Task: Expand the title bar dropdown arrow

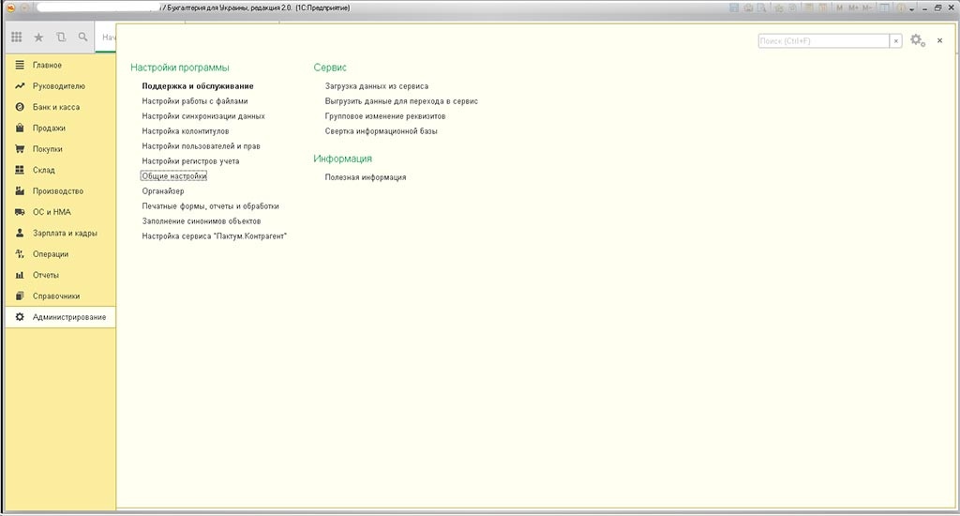Action: [x=23, y=8]
